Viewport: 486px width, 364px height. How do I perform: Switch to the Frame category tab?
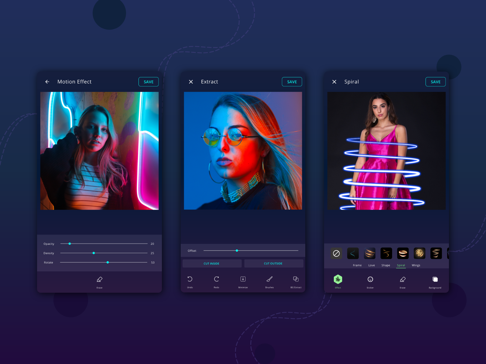coord(357,265)
